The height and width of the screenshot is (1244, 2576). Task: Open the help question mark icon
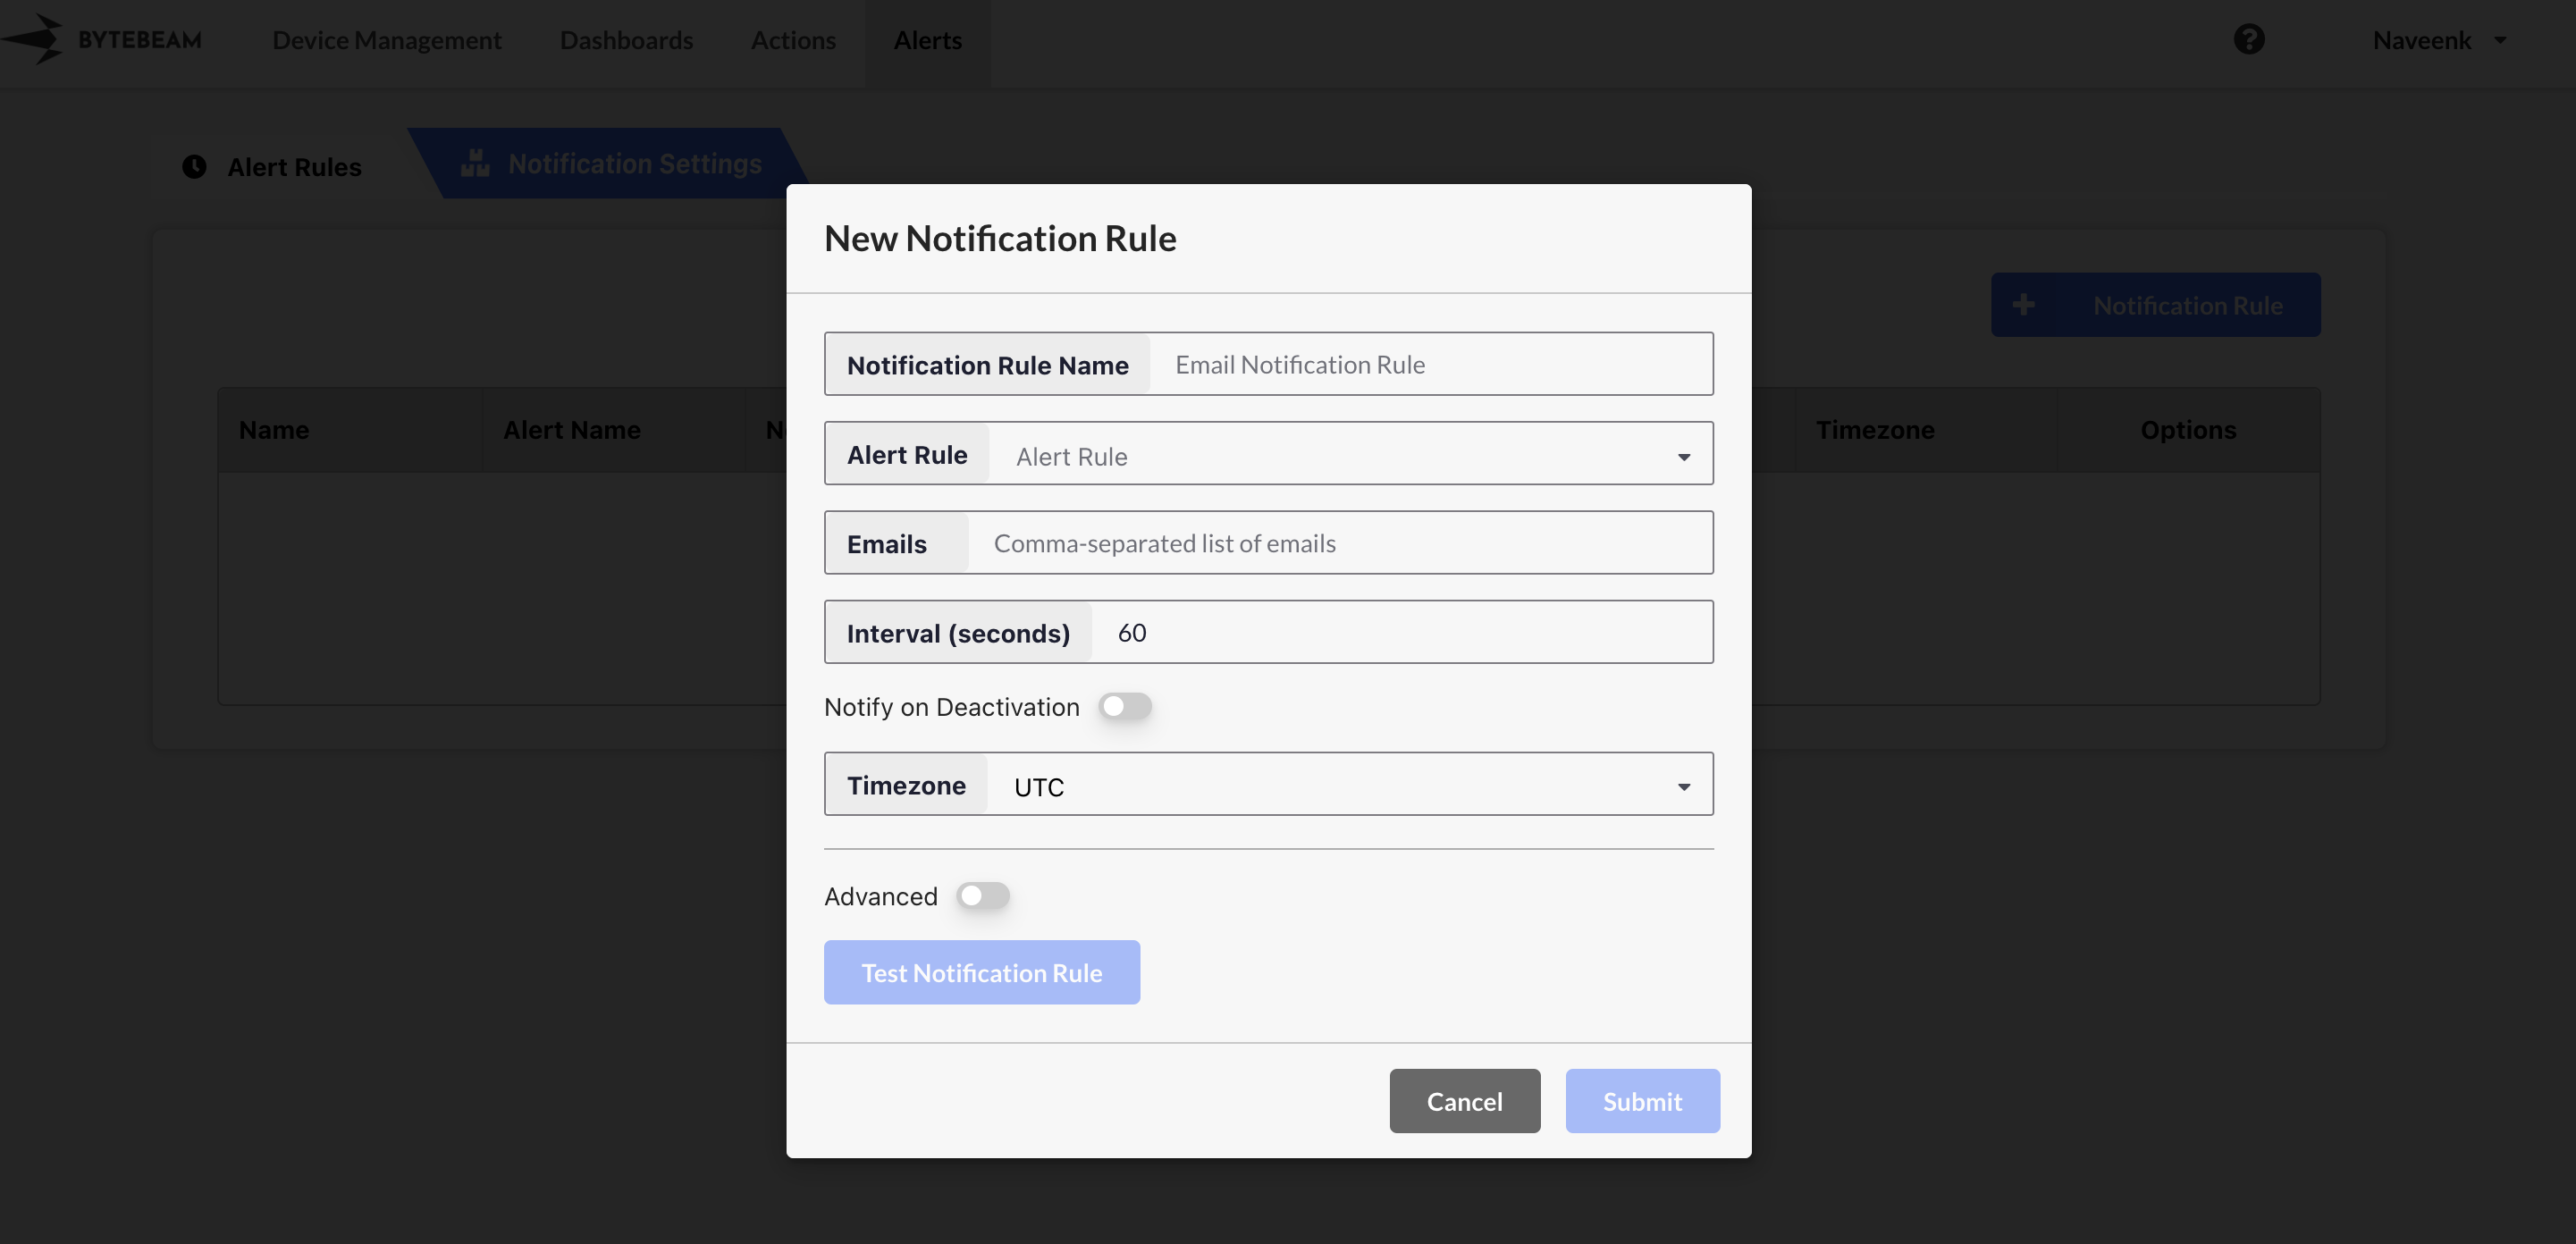(2248, 40)
